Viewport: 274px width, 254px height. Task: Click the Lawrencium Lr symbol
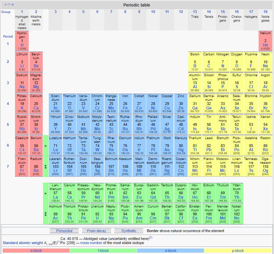coord(55,171)
